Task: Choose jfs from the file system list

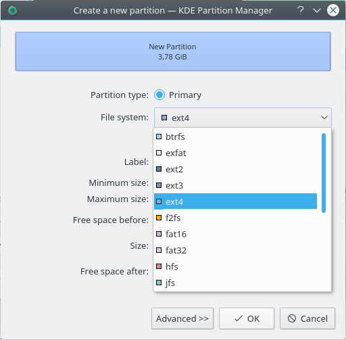Action: [235, 283]
